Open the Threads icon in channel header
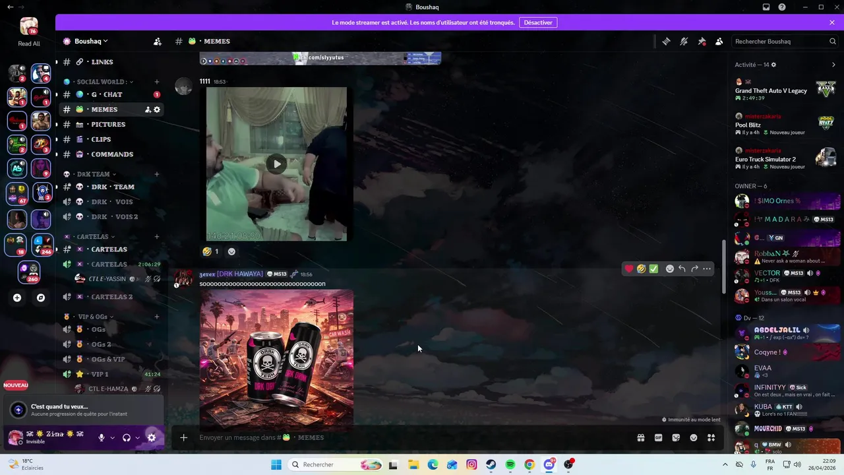Viewport: 844px width, 475px height. tap(666, 42)
